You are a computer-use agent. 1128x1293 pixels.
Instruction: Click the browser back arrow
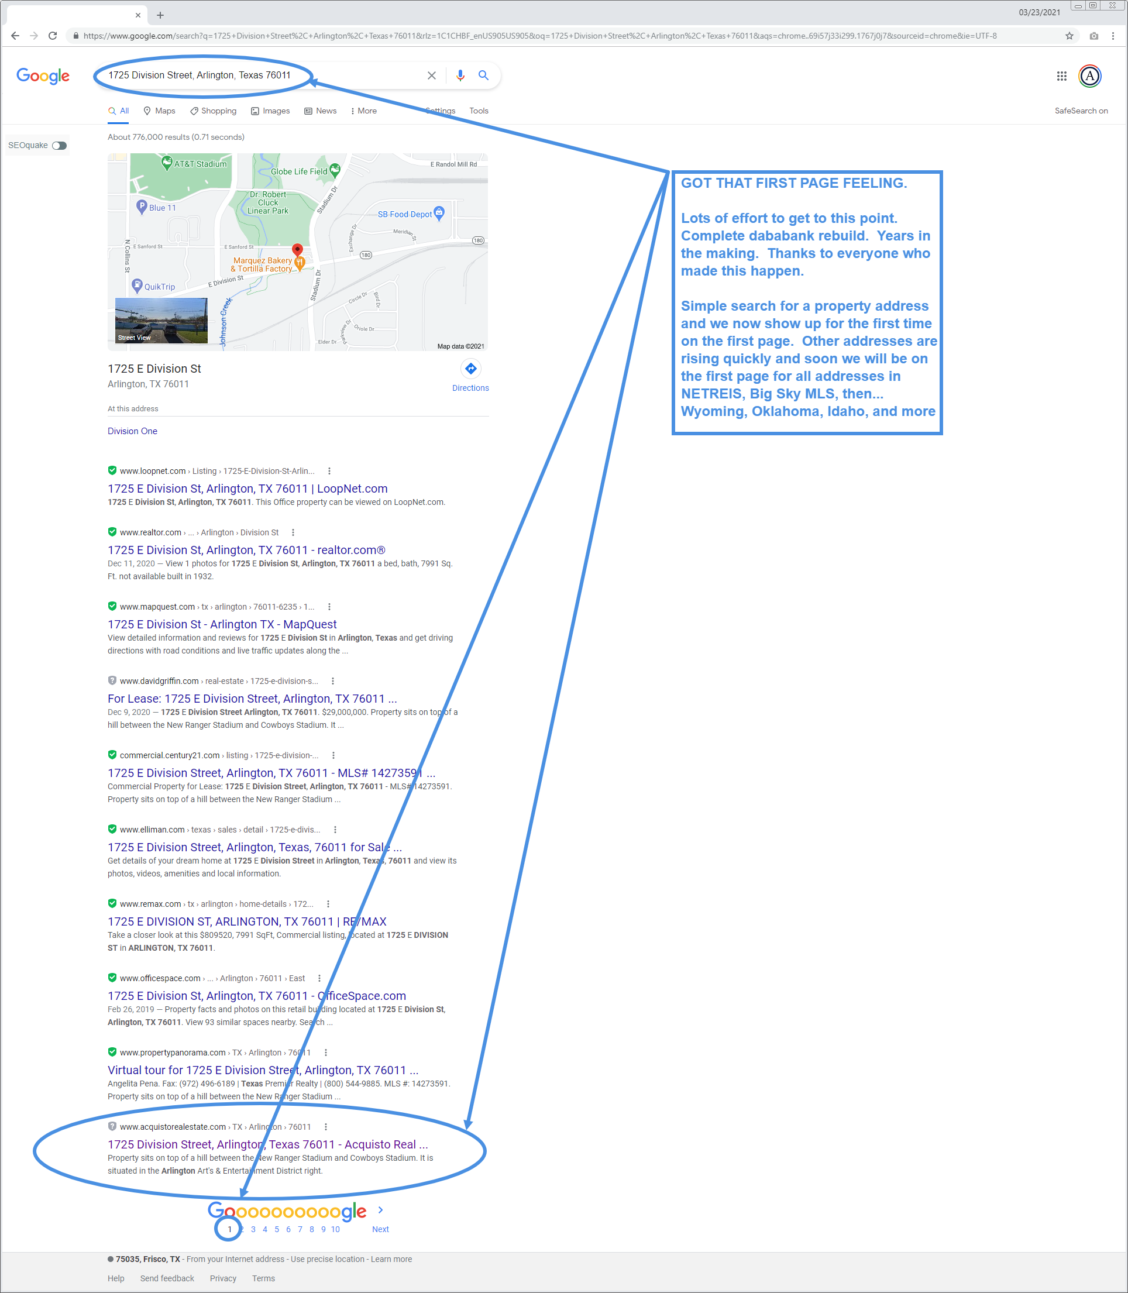pos(15,36)
